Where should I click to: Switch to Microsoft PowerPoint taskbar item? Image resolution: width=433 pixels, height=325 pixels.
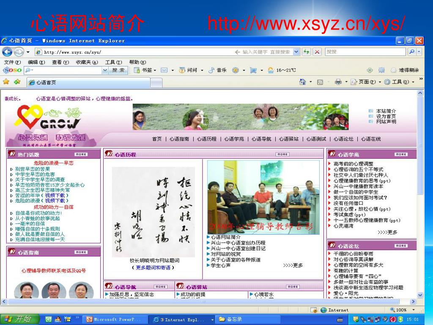(114, 319)
